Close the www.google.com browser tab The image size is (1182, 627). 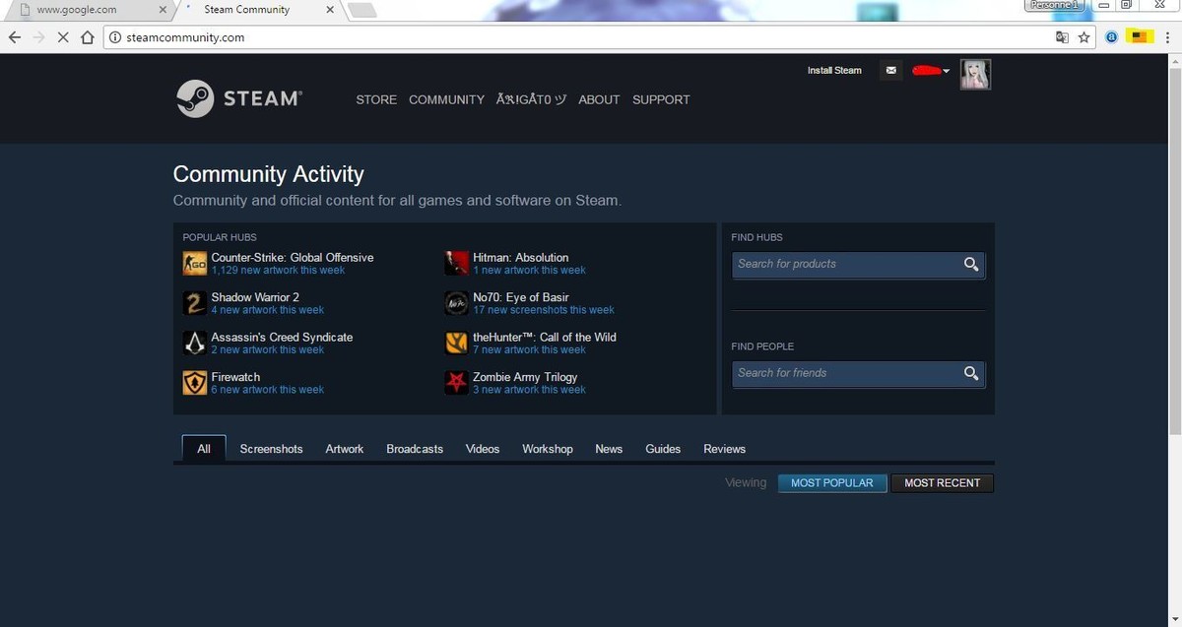(x=162, y=10)
